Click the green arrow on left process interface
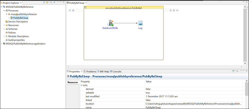 coord(70,10)
